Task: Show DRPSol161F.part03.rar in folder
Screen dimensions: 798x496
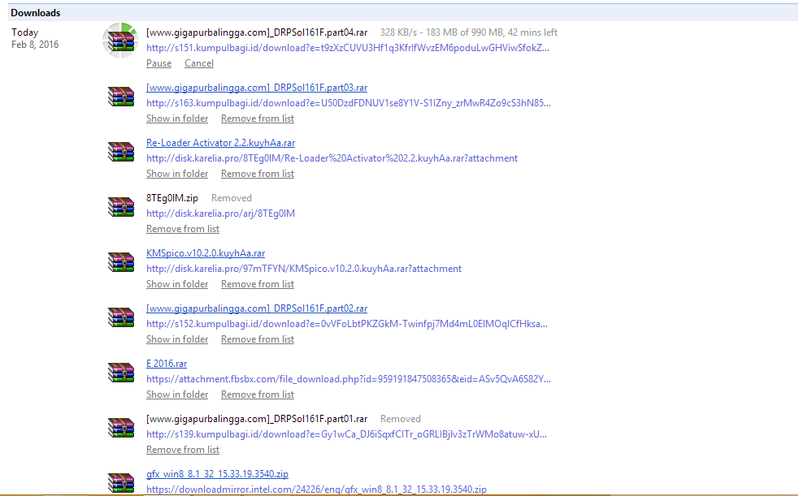Action: [x=177, y=119]
